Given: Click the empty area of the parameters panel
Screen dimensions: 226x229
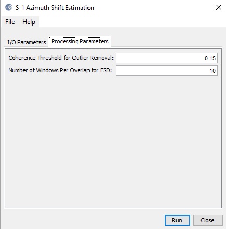Looking at the screenshot, I should coord(113,142).
